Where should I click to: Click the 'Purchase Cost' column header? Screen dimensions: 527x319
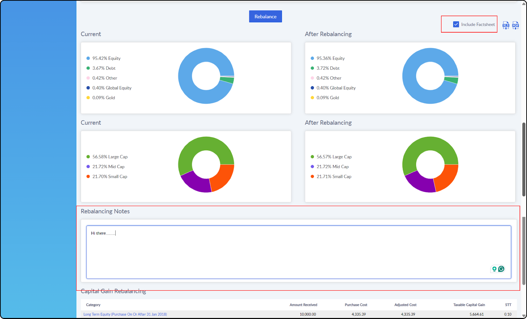[x=356, y=305]
